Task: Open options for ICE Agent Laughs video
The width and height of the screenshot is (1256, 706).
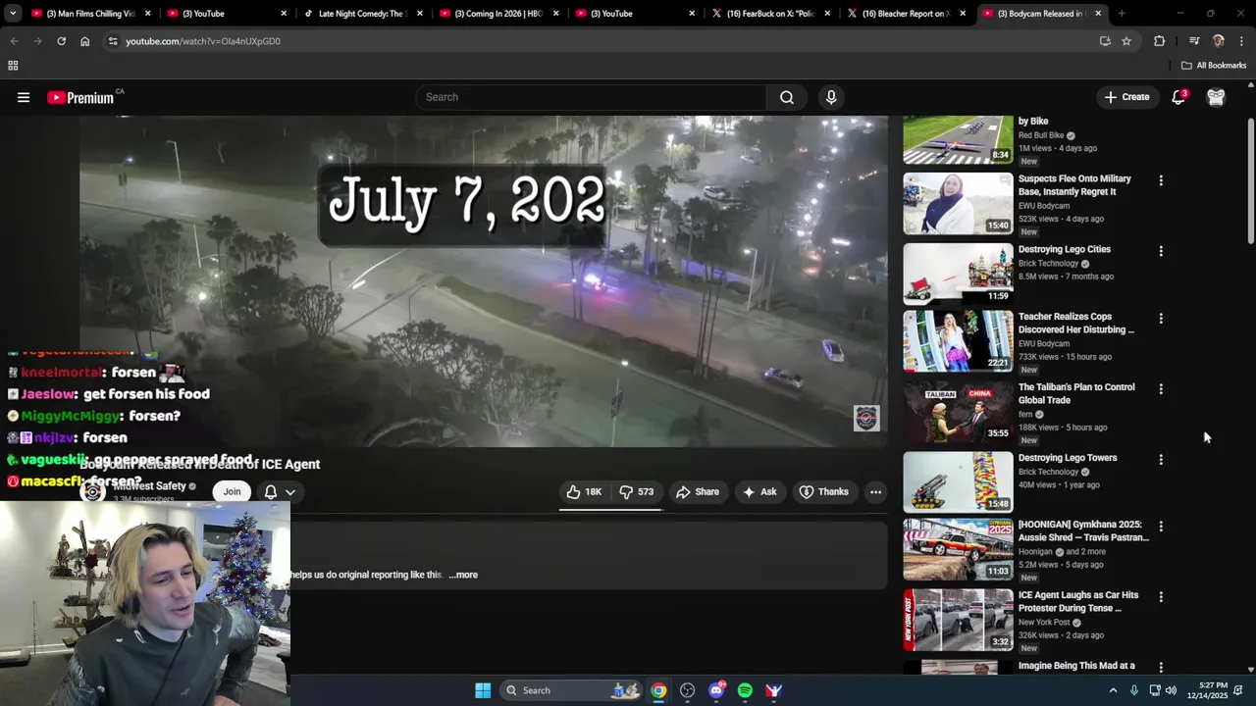Action: [x=1161, y=597]
